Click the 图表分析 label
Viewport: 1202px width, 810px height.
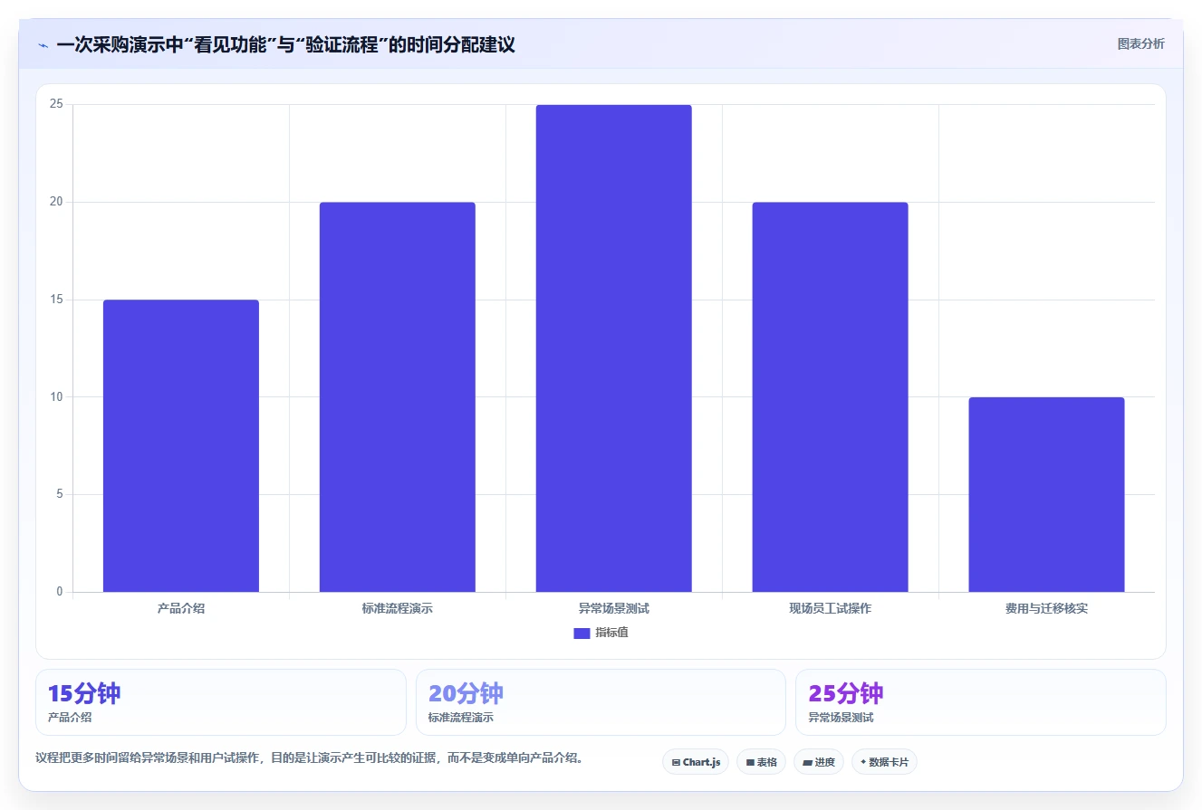(1140, 44)
